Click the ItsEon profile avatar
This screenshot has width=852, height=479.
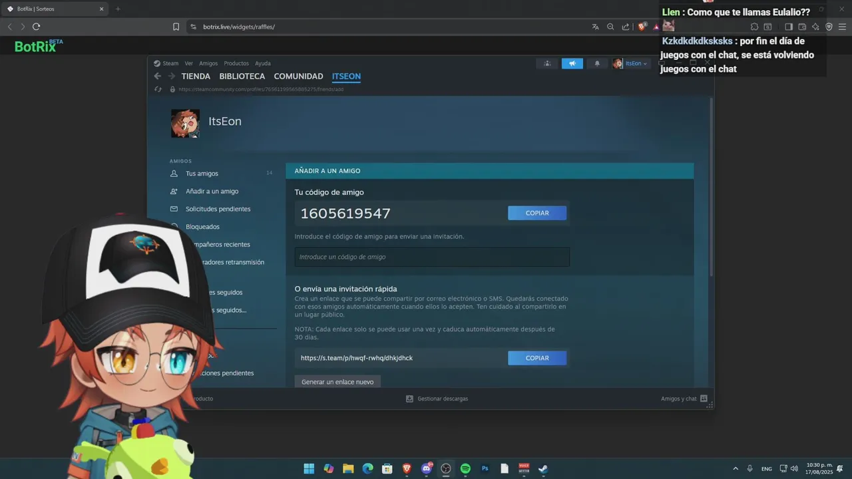(x=185, y=123)
